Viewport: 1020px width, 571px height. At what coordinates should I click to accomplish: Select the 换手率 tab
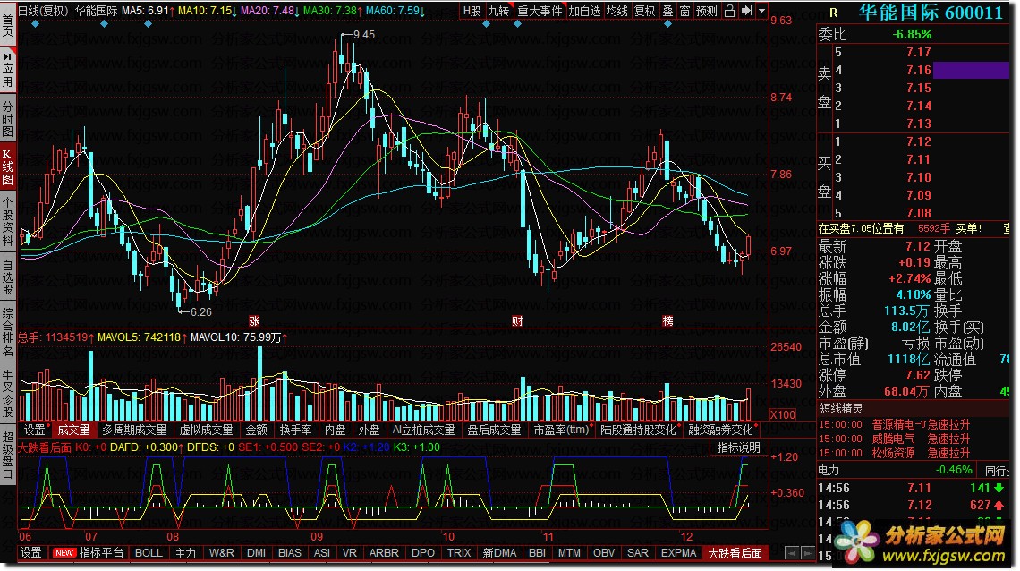(x=296, y=430)
